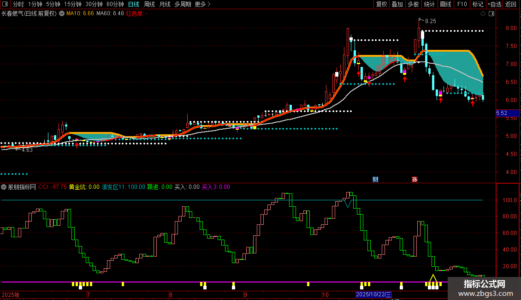Click the 标记 mark button
Screen dimensions: 521x300
[x=478, y=4]
